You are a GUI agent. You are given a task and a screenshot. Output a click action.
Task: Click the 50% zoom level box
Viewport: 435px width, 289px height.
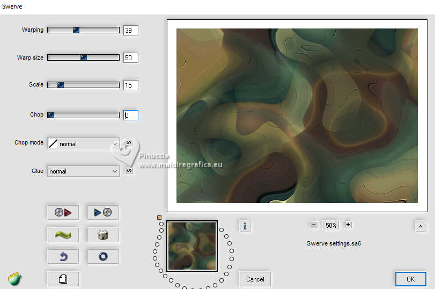[x=331, y=225]
